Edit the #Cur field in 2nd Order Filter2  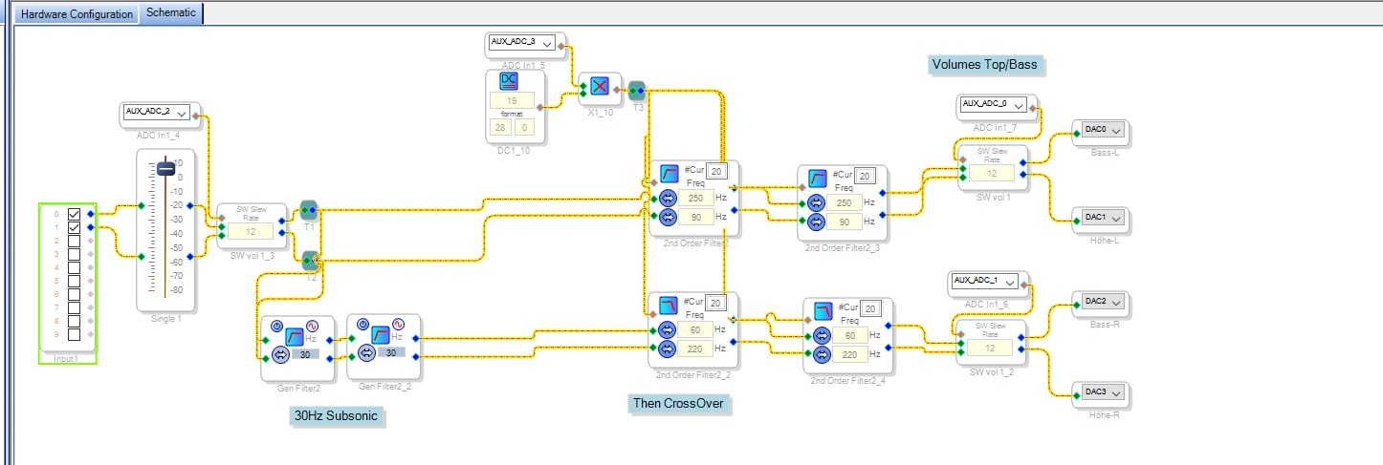[717, 170]
